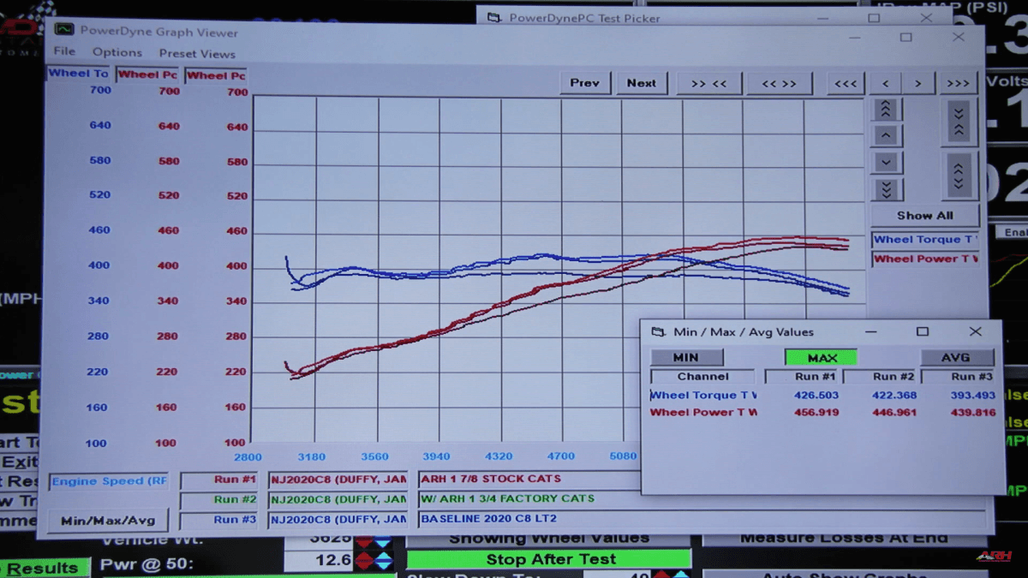This screenshot has height=578, width=1028.
Task: Click the Next button above graph
Action: tap(641, 83)
